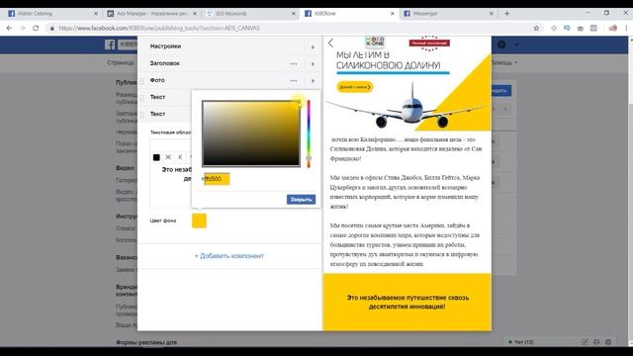Click the address bar URL
This screenshot has width=633, height=356.
pos(159,28)
